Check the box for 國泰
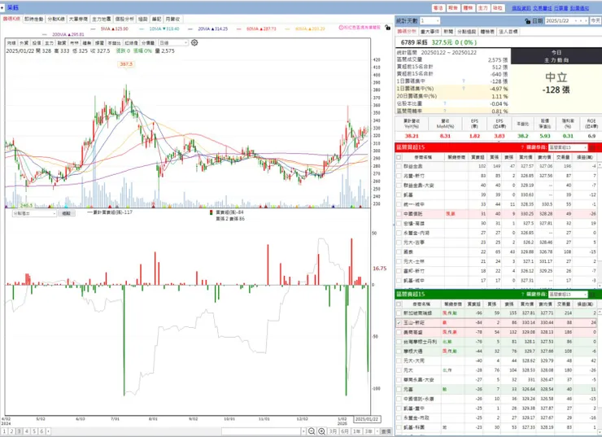602x437 pixels. pyautogui.click(x=399, y=252)
